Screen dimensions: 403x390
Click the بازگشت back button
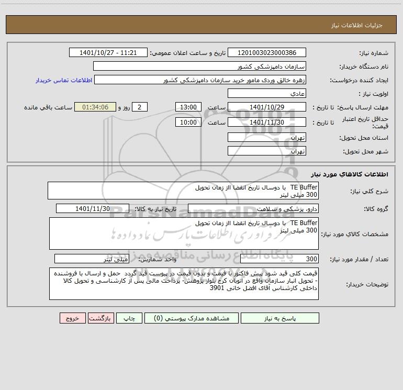(x=100, y=318)
